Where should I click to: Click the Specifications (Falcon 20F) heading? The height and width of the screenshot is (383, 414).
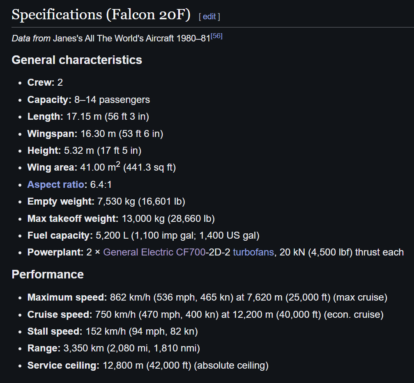tap(101, 15)
